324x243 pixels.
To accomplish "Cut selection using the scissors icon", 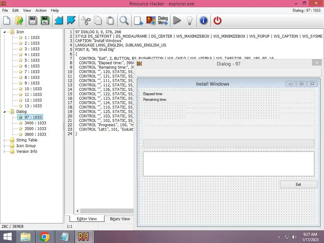I will pyautogui.click(x=86, y=21).
